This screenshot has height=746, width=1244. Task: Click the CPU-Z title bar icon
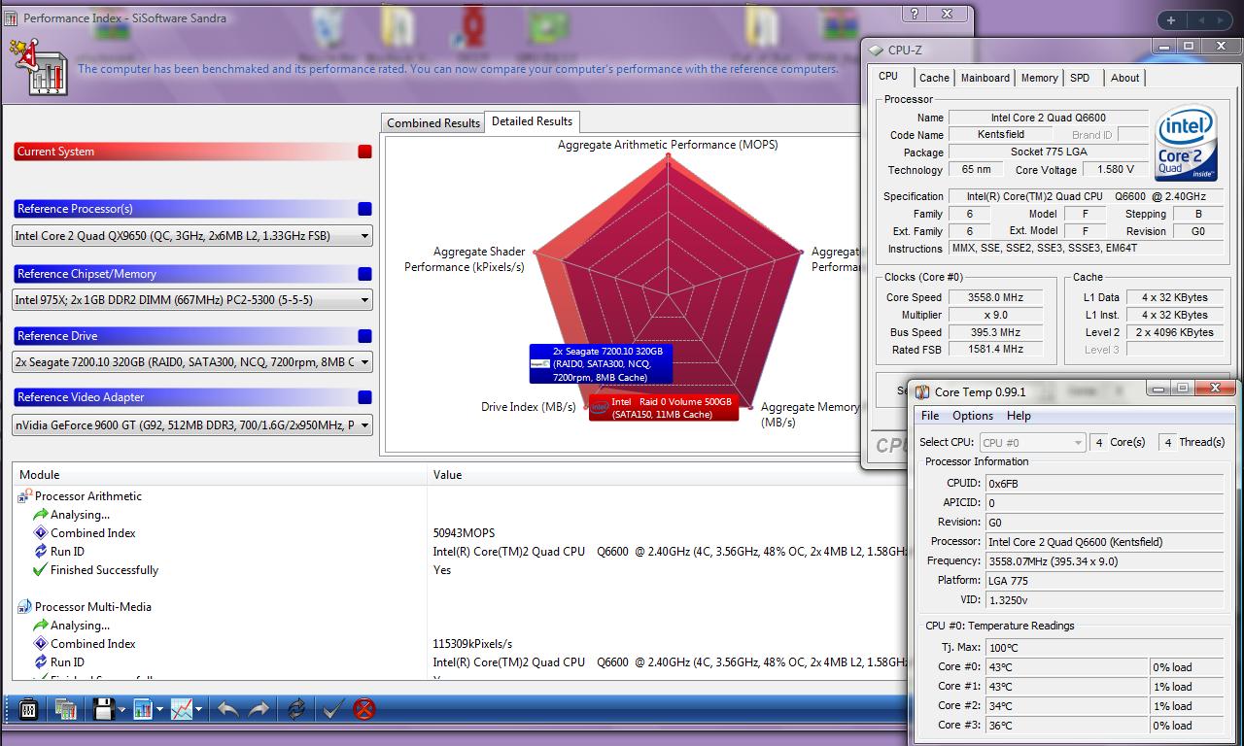point(874,51)
